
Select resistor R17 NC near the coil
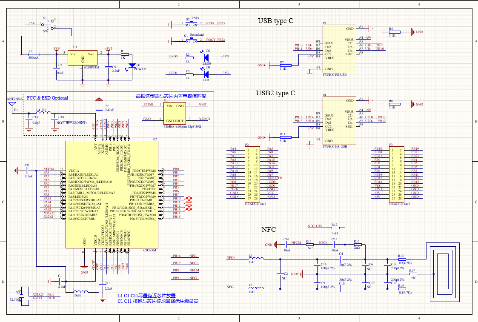pos(413,274)
